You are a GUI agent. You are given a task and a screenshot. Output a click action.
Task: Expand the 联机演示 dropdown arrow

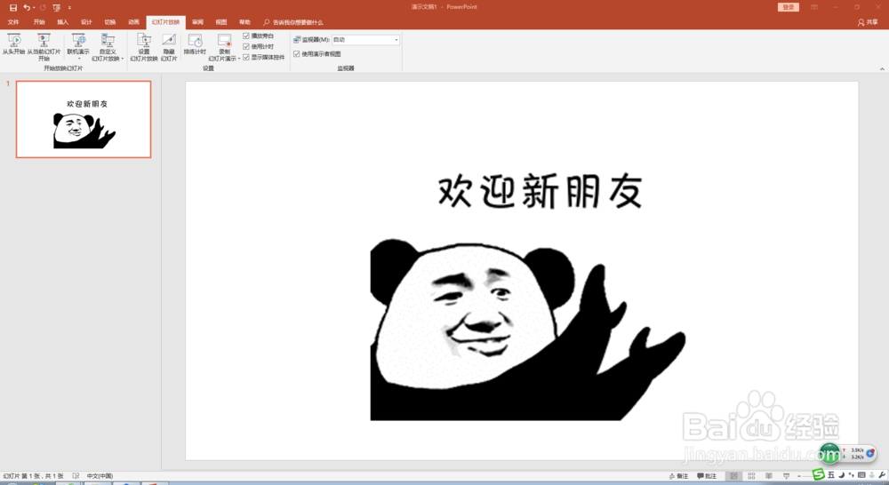click(x=79, y=59)
